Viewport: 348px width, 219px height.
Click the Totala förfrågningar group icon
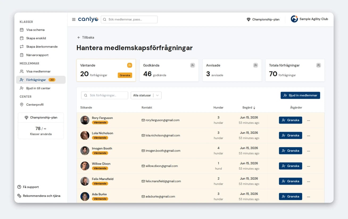pyautogui.click(x=318, y=65)
